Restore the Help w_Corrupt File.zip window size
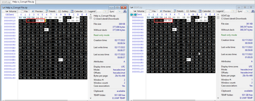 pos(117,7)
